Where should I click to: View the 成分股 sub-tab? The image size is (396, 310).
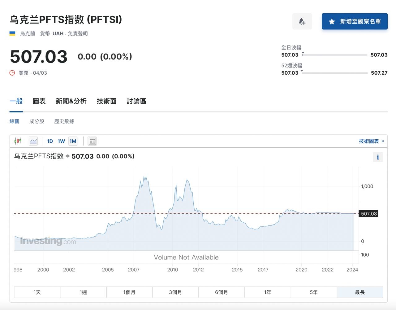coord(37,121)
